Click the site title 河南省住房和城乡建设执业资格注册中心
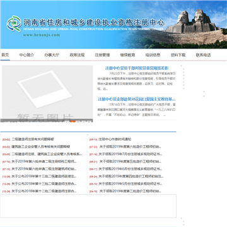 pyautogui.click(x=93, y=22)
